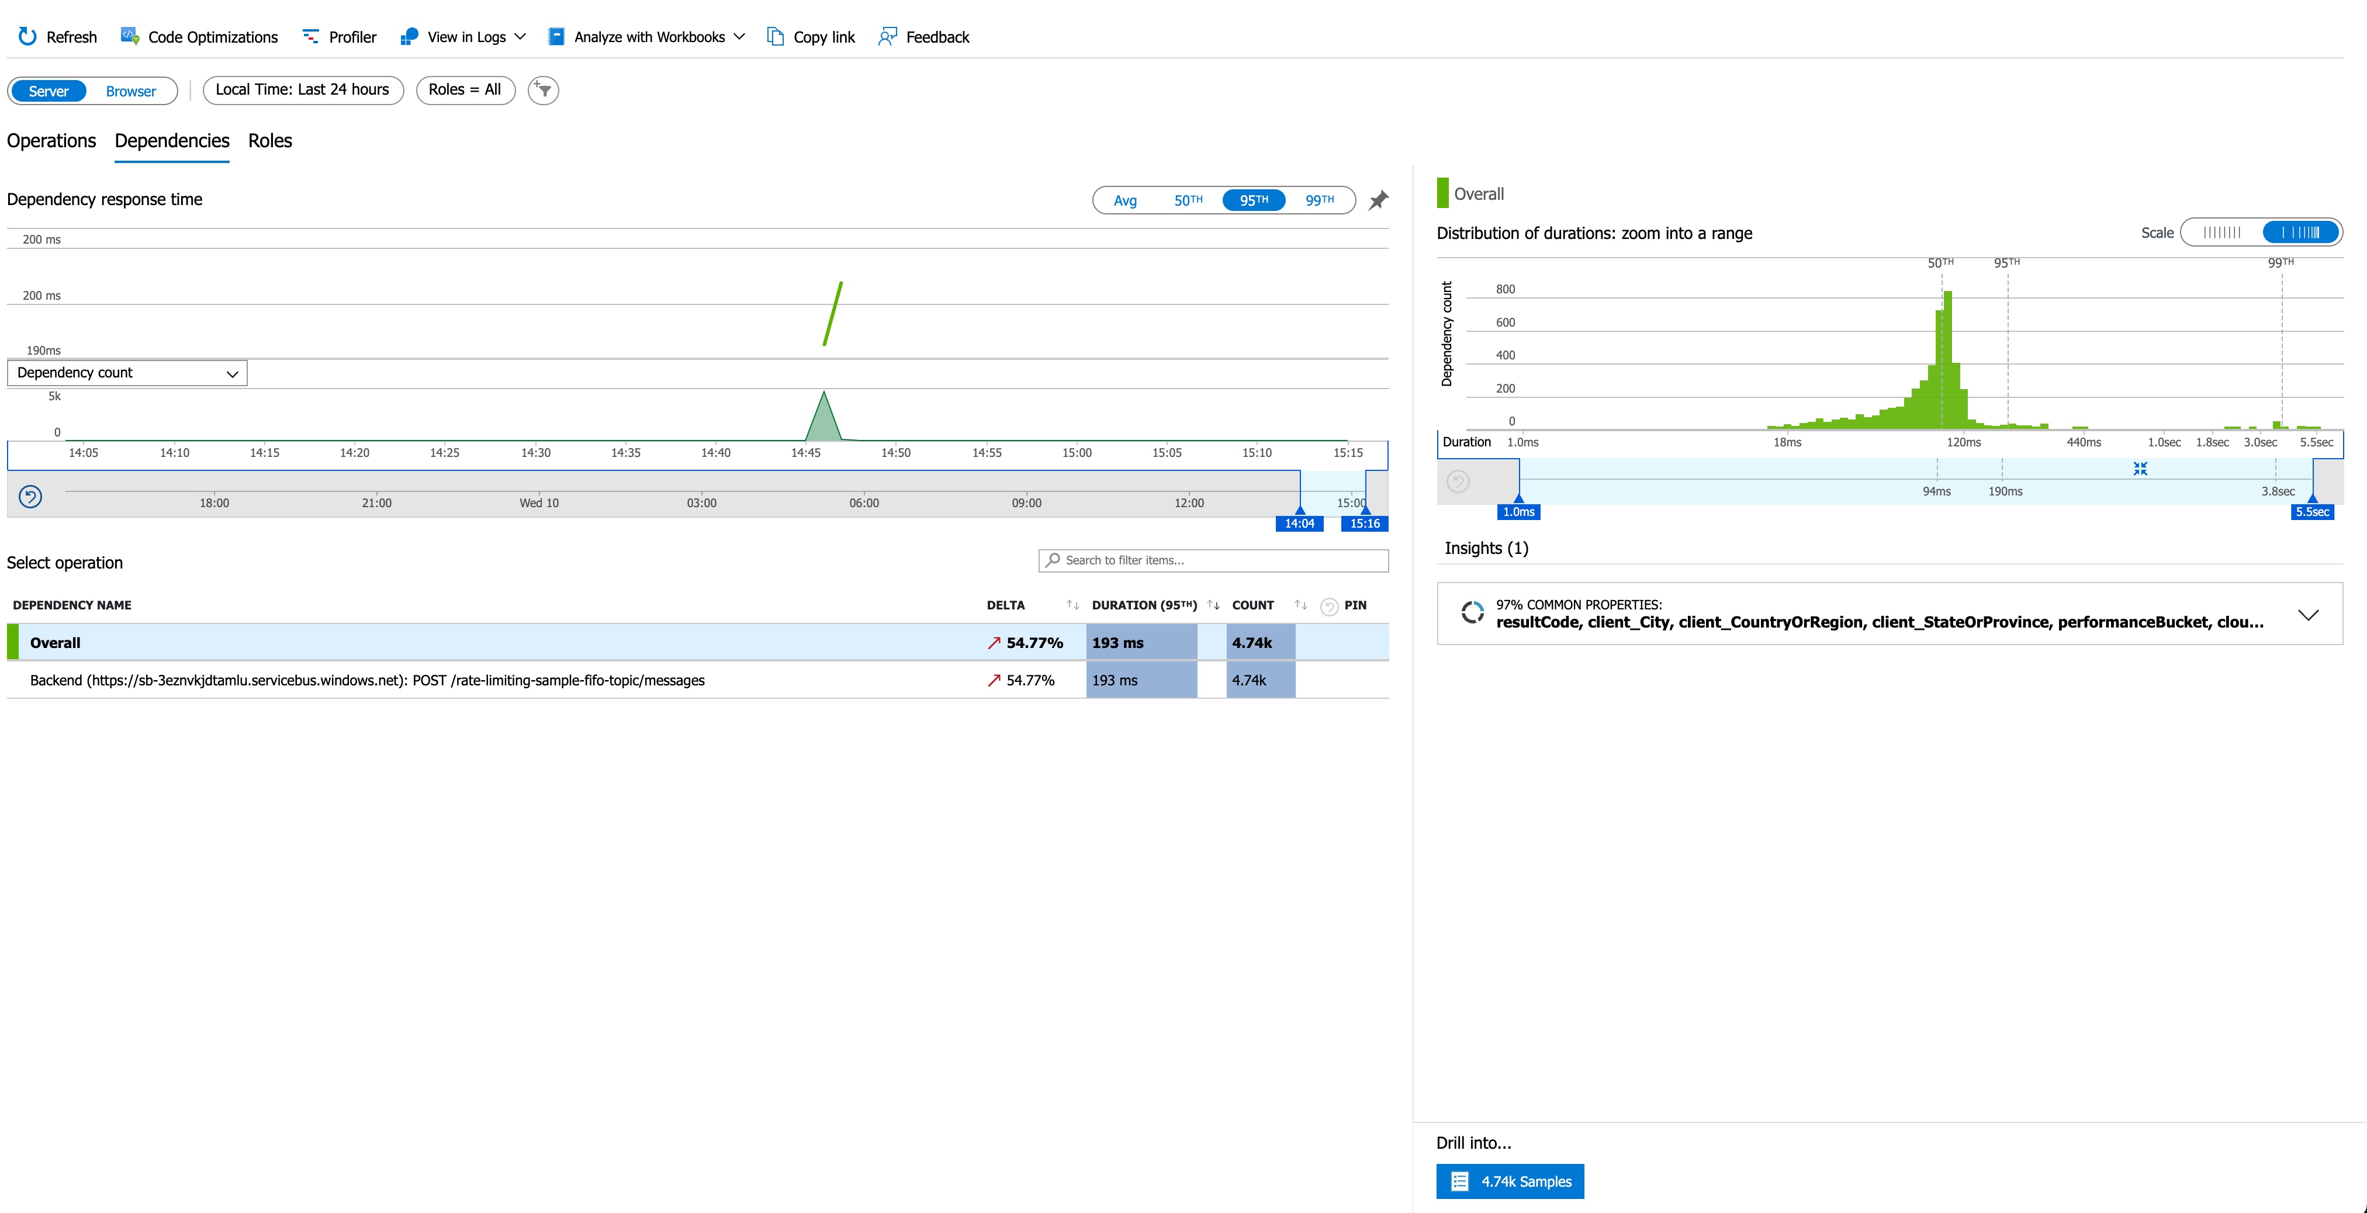Open the Dependency count dropdown
This screenshot has width=2367, height=1213.
point(127,373)
